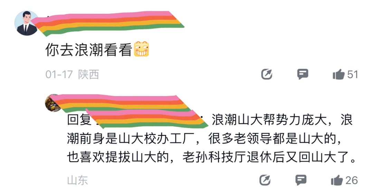
Task: Tap the 陕西 location label
Action: [88, 74]
